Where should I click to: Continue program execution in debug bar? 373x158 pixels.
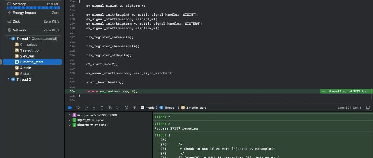click(78, 107)
